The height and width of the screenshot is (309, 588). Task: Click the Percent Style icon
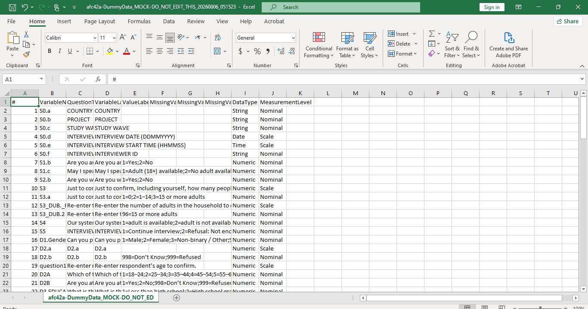pos(257,51)
